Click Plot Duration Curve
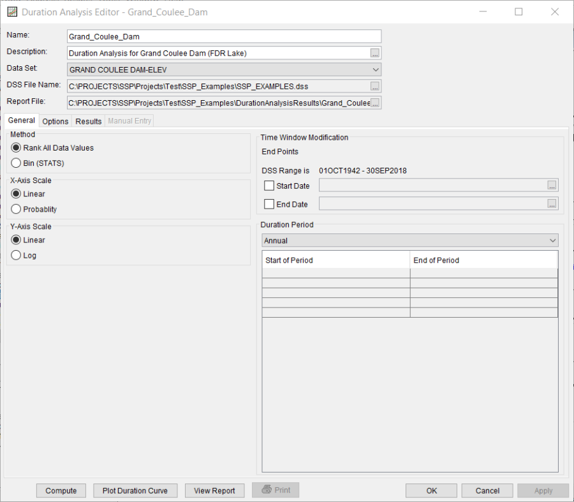This screenshot has height=502, width=574. pyautogui.click(x=135, y=490)
